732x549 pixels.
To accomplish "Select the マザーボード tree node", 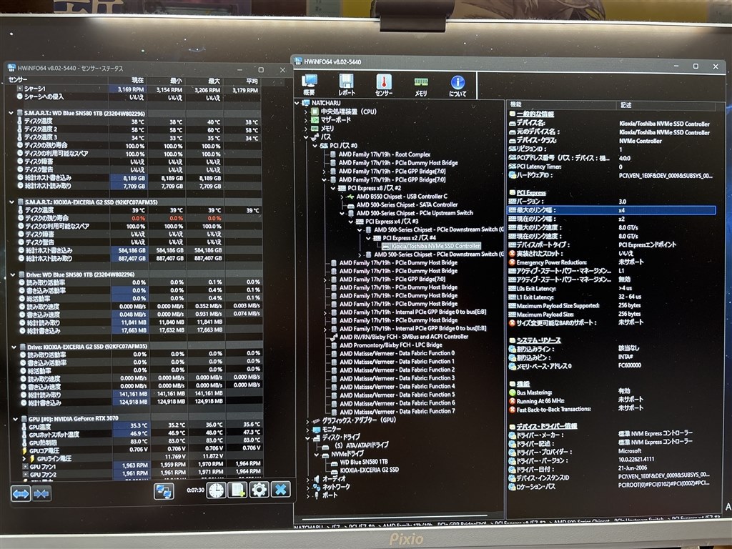I will [x=335, y=120].
